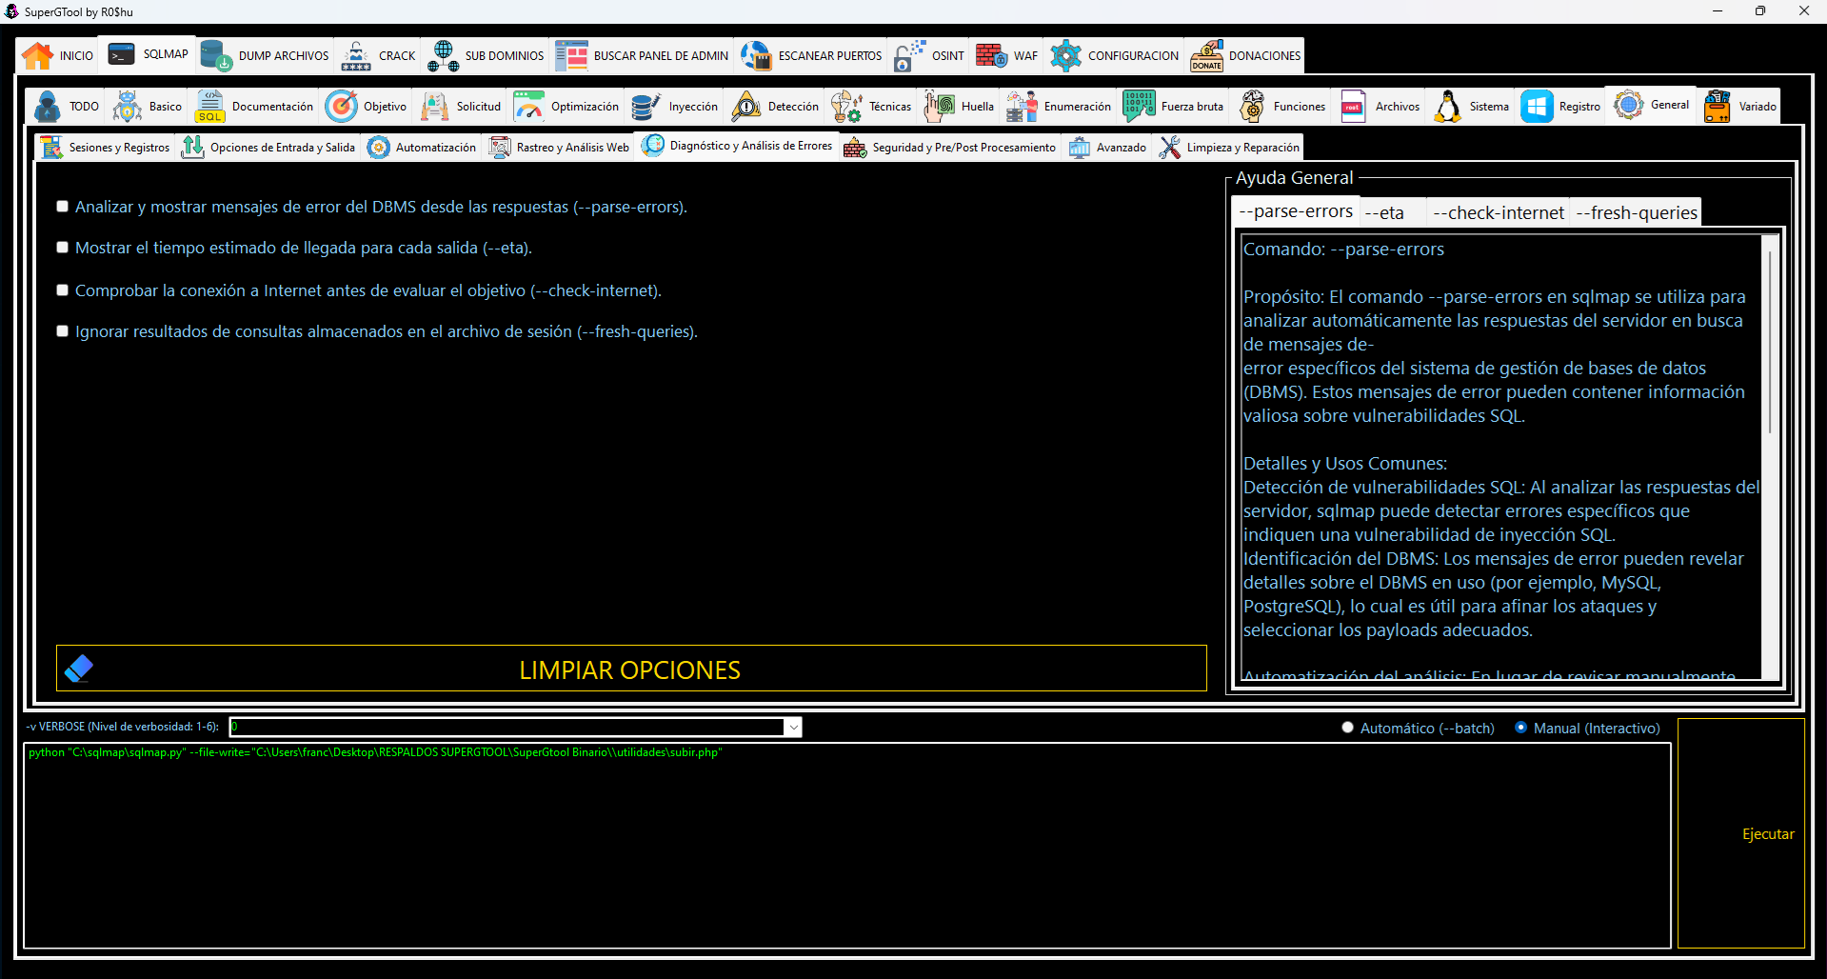Select the Inyección database icon

pyautogui.click(x=647, y=107)
